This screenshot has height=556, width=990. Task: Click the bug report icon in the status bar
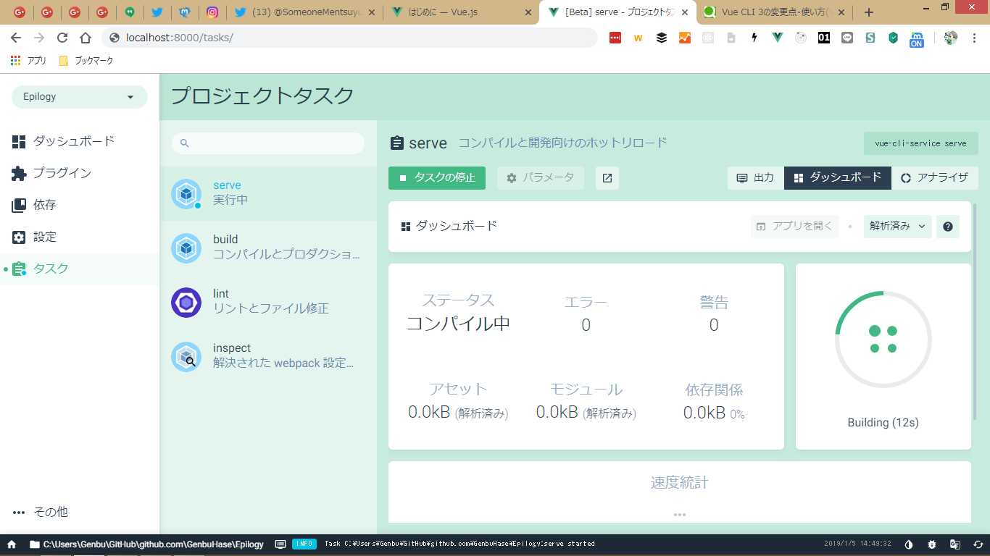[x=932, y=544]
